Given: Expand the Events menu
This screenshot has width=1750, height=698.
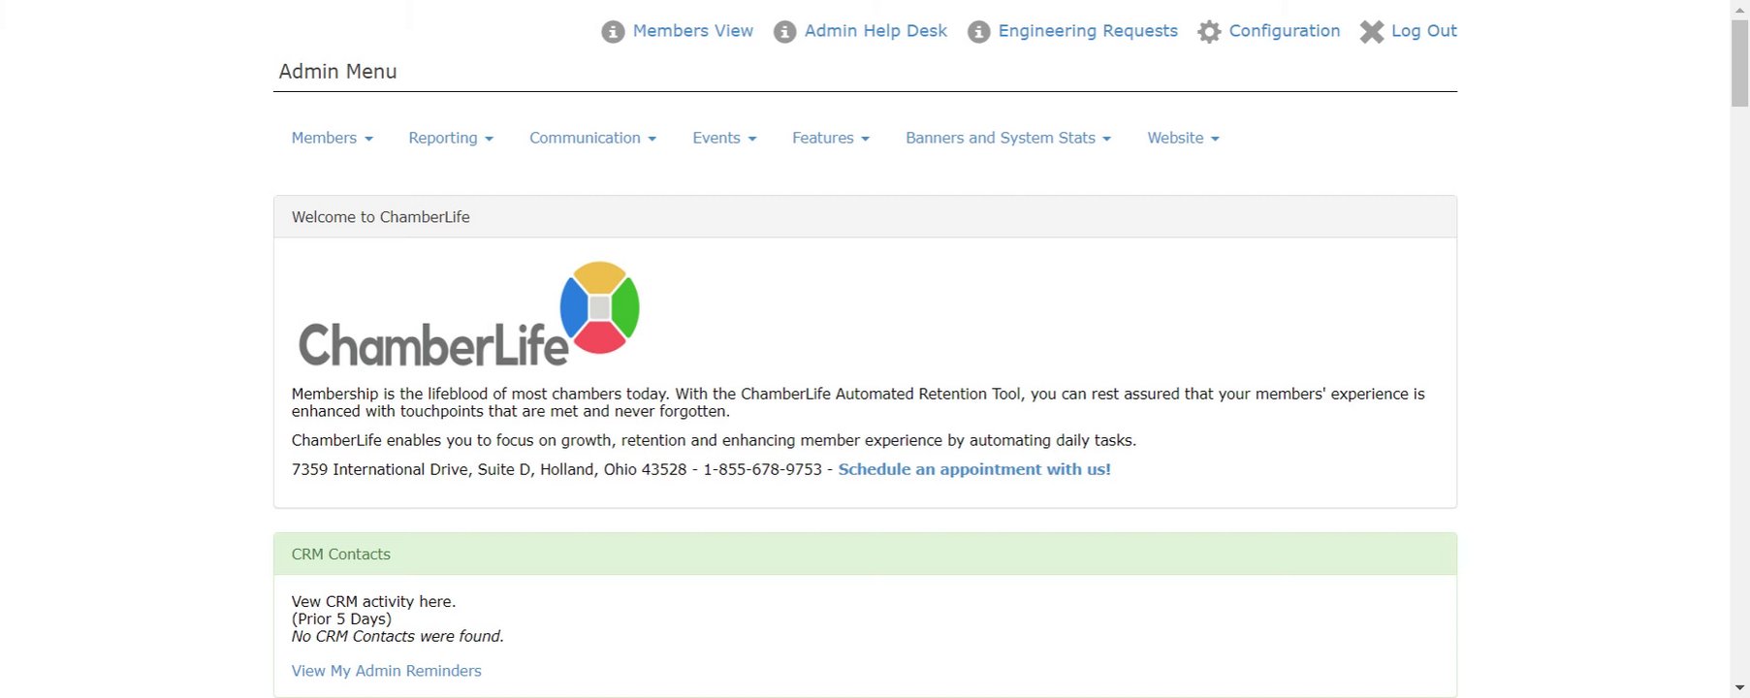Looking at the screenshot, I should click(x=724, y=138).
